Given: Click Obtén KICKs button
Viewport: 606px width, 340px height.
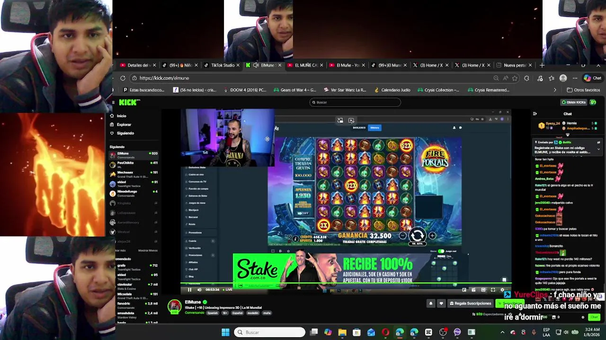Looking at the screenshot, I should click(x=573, y=102).
